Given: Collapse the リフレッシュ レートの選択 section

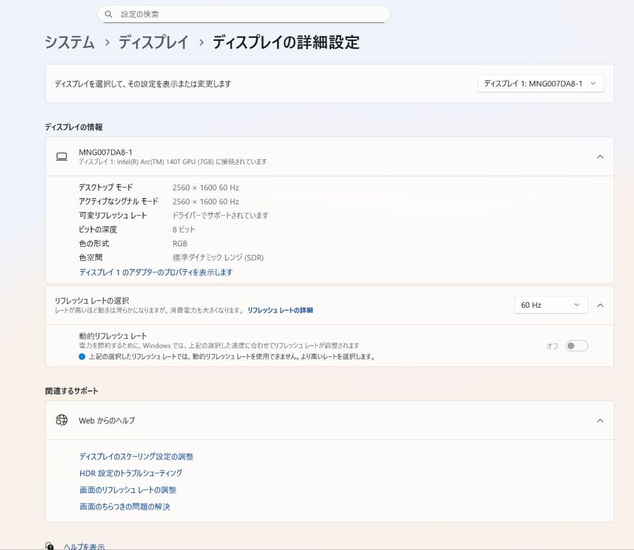Looking at the screenshot, I should click(600, 304).
